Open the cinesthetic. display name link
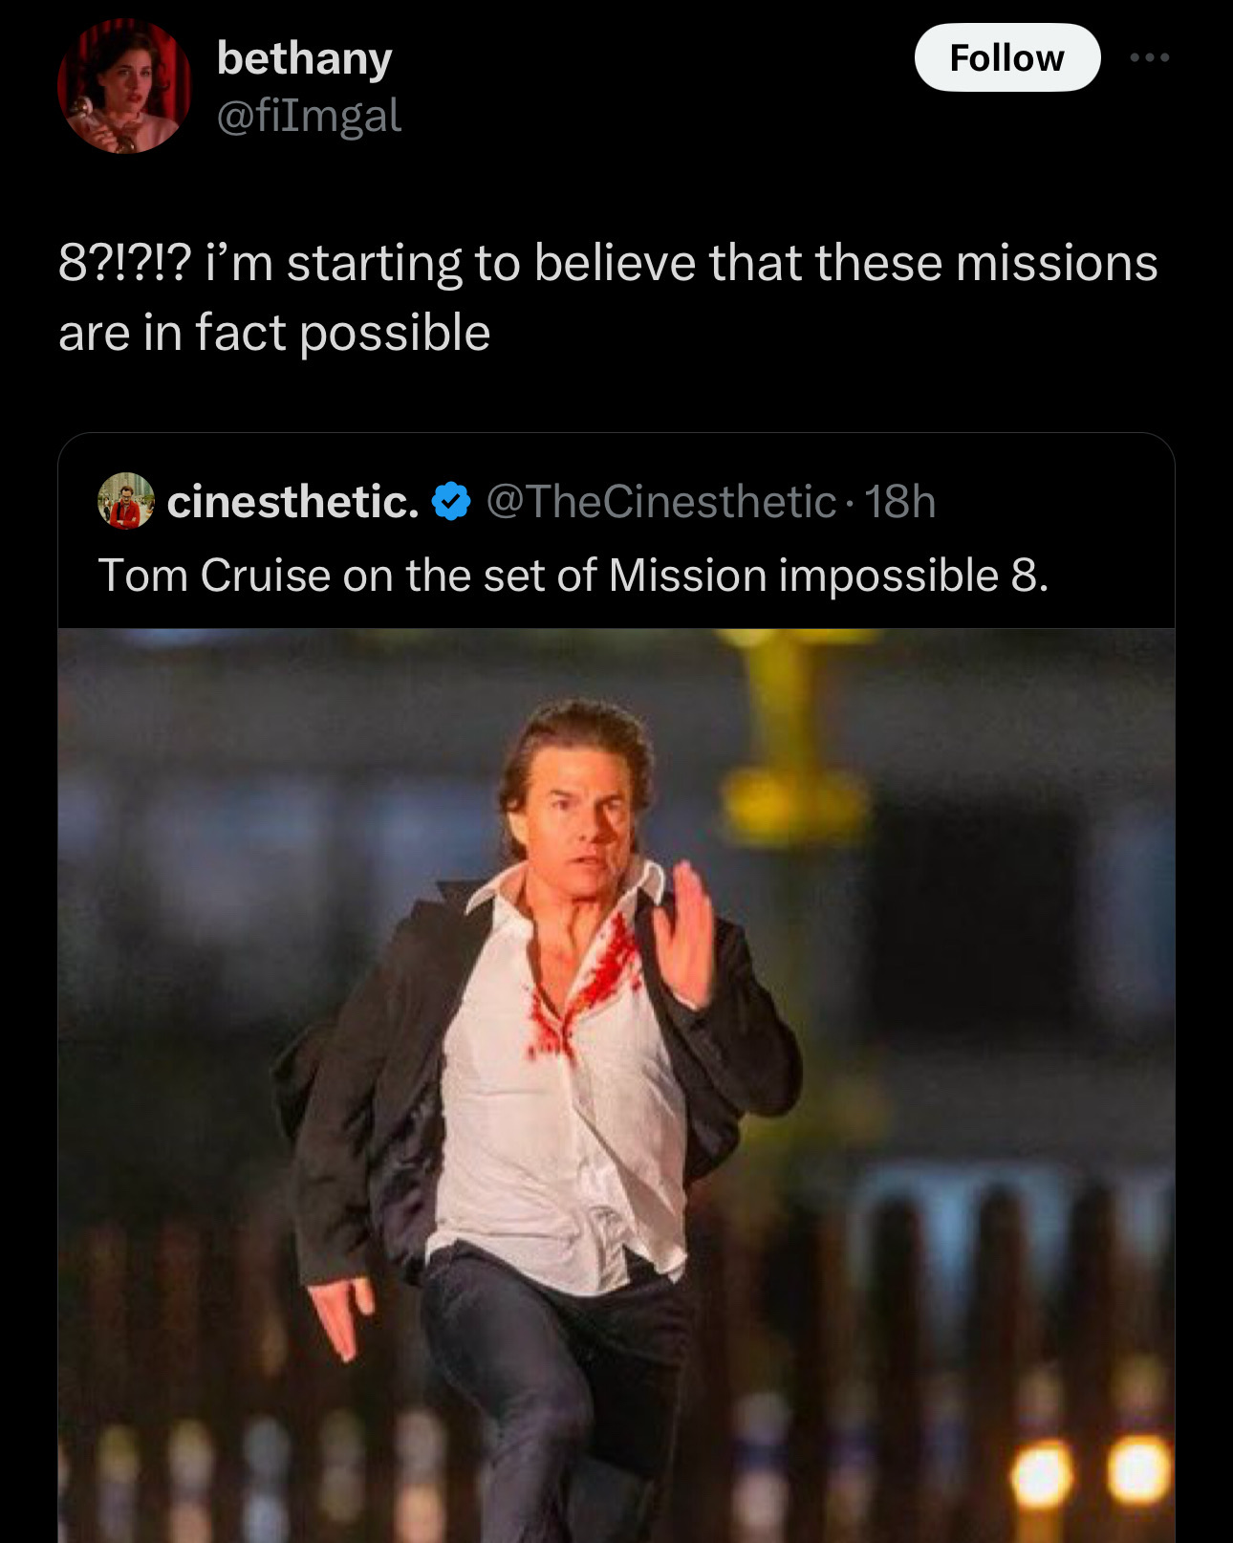This screenshot has width=1233, height=1543. coord(292,502)
